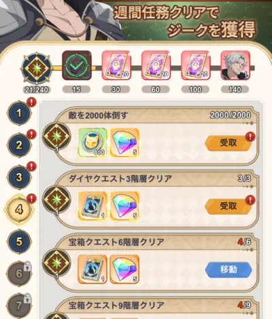Screen dimensions: 272x319
Task: Tap the 30-point card reward icon
Action: click(116, 65)
